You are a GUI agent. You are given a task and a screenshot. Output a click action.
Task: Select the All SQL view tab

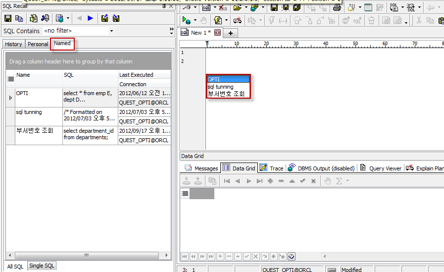[x=15, y=267]
